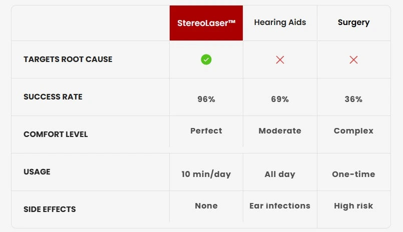Image resolution: width=403 pixels, height=232 pixels.
Task: Click the High risk side effect cell
Action: tap(353, 206)
